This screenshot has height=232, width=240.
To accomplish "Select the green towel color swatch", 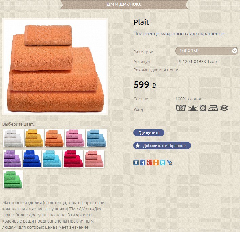I will coord(13,179).
